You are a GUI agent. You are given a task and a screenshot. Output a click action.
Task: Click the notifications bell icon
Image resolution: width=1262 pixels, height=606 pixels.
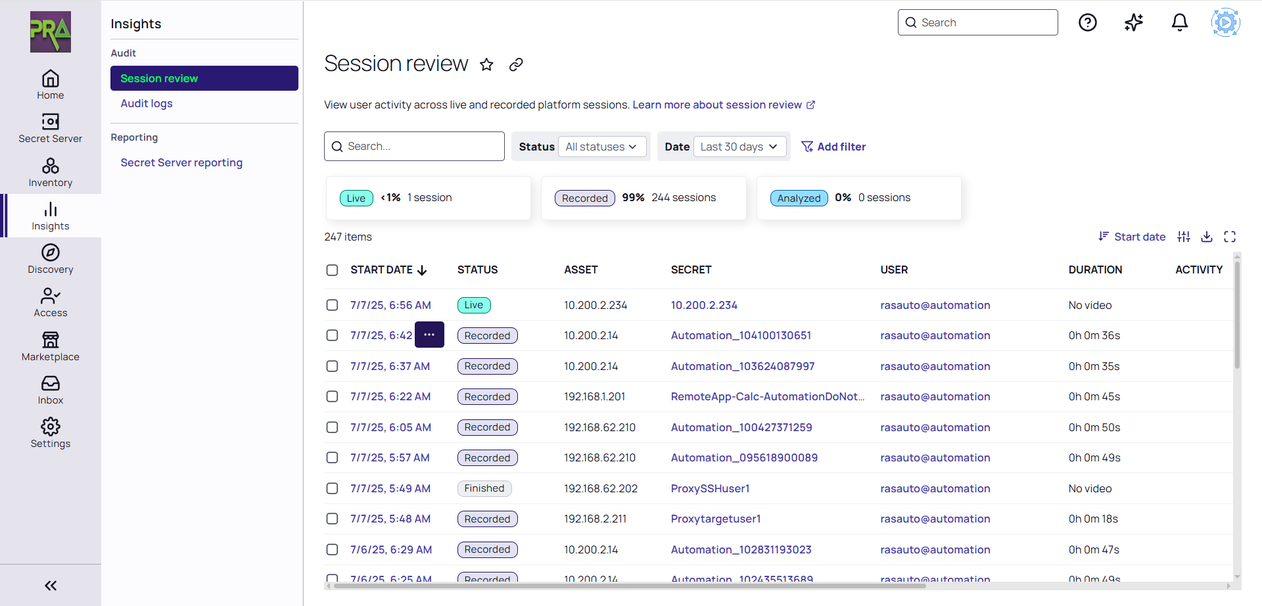click(1180, 23)
